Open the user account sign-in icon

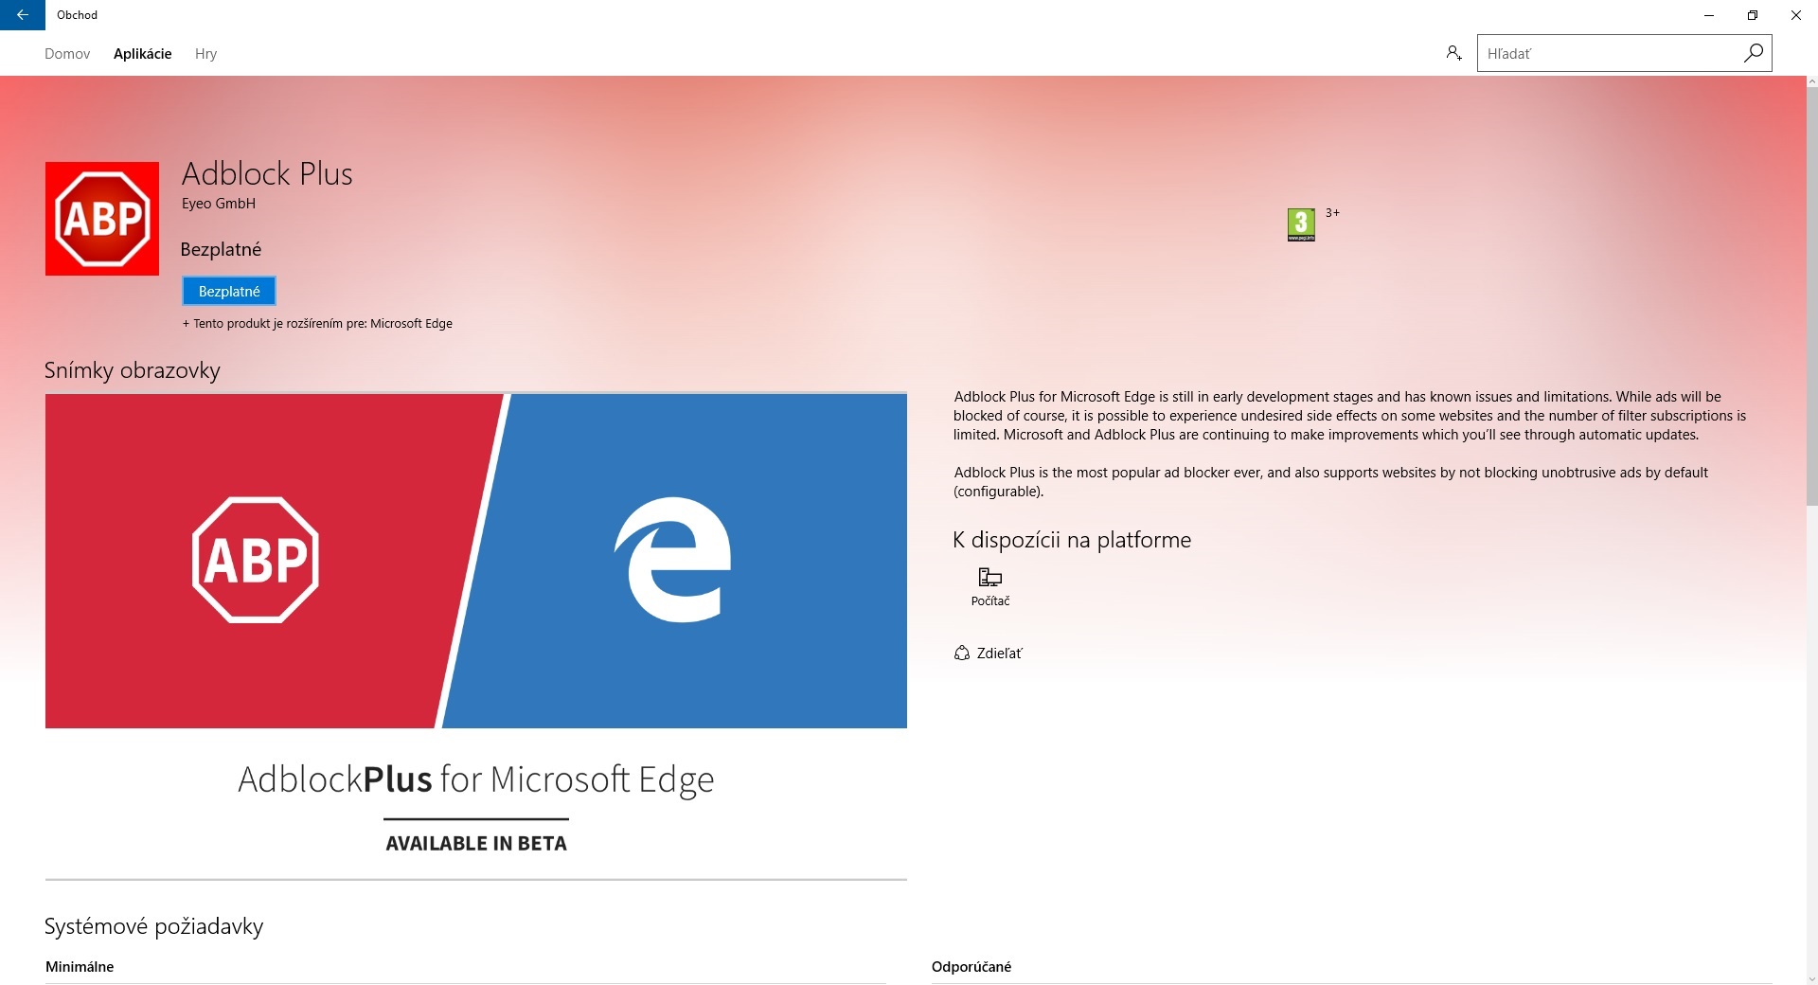click(x=1453, y=53)
